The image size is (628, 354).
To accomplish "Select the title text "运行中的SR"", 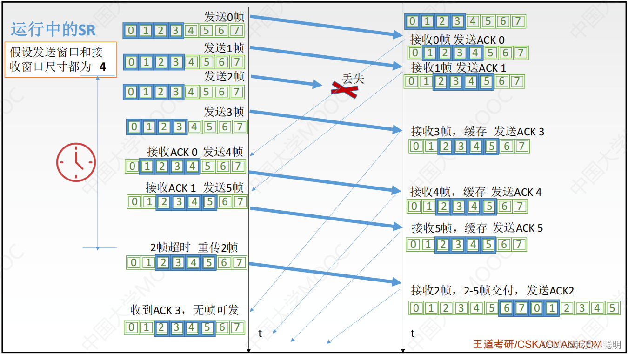I will pyautogui.click(x=53, y=30).
